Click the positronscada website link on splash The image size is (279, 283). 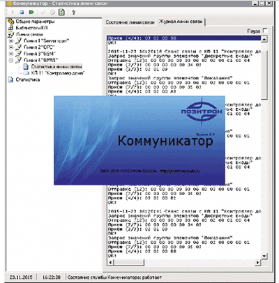(181, 171)
